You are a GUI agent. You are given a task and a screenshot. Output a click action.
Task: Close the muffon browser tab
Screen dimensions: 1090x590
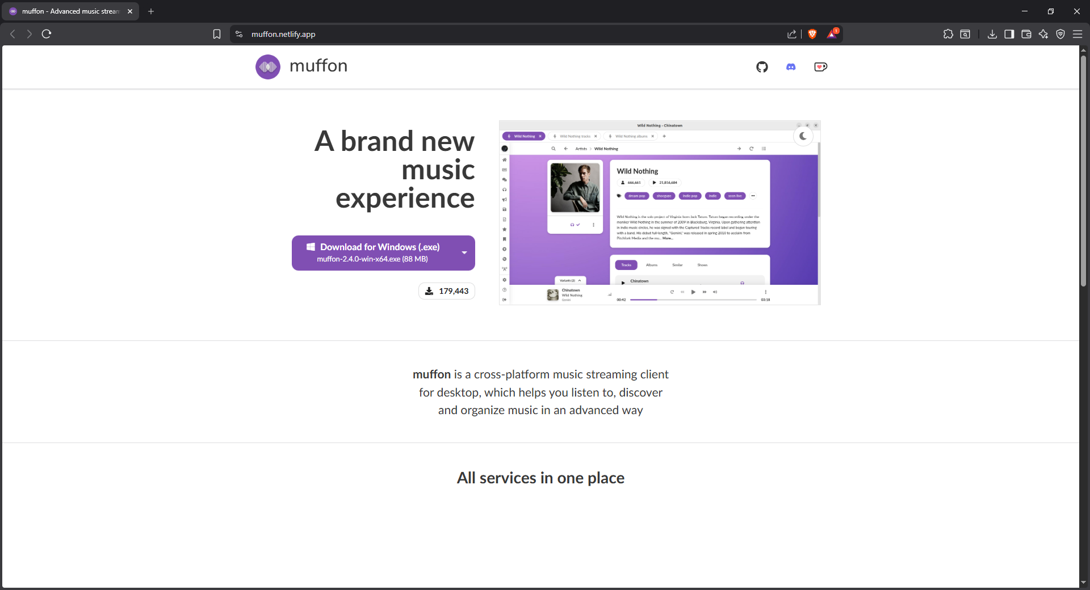(x=130, y=11)
